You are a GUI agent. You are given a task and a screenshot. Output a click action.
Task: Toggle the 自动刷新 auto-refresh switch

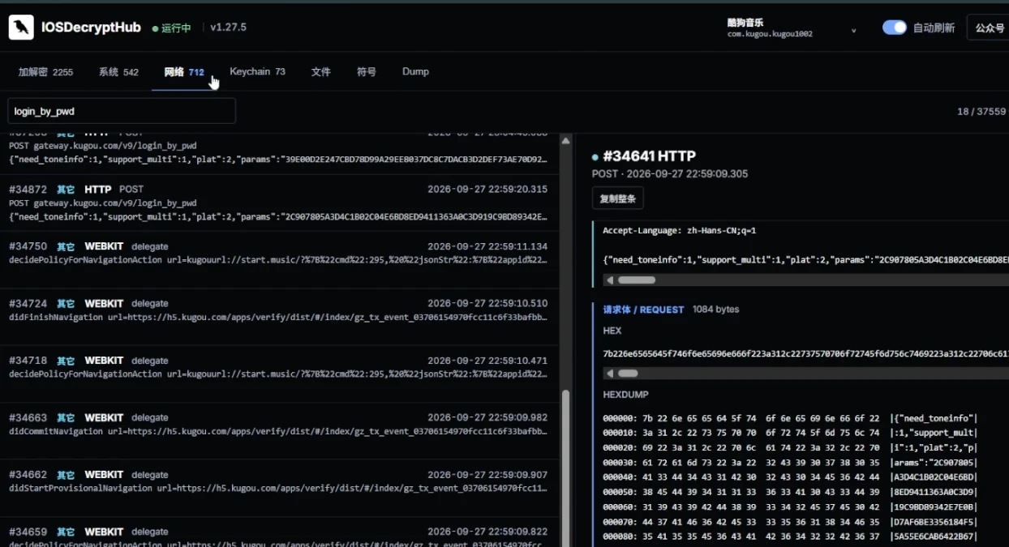click(894, 28)
